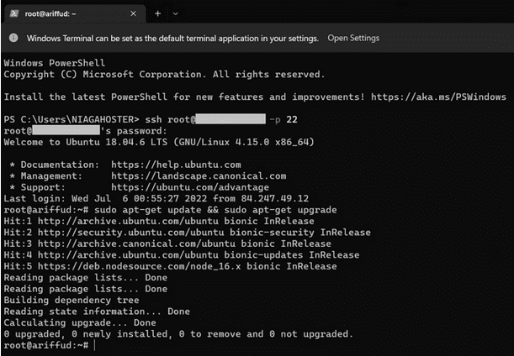Click the Hit:3 archive.canonical.com line
Viewport: 514px width, 356px height.
point(167,243)
